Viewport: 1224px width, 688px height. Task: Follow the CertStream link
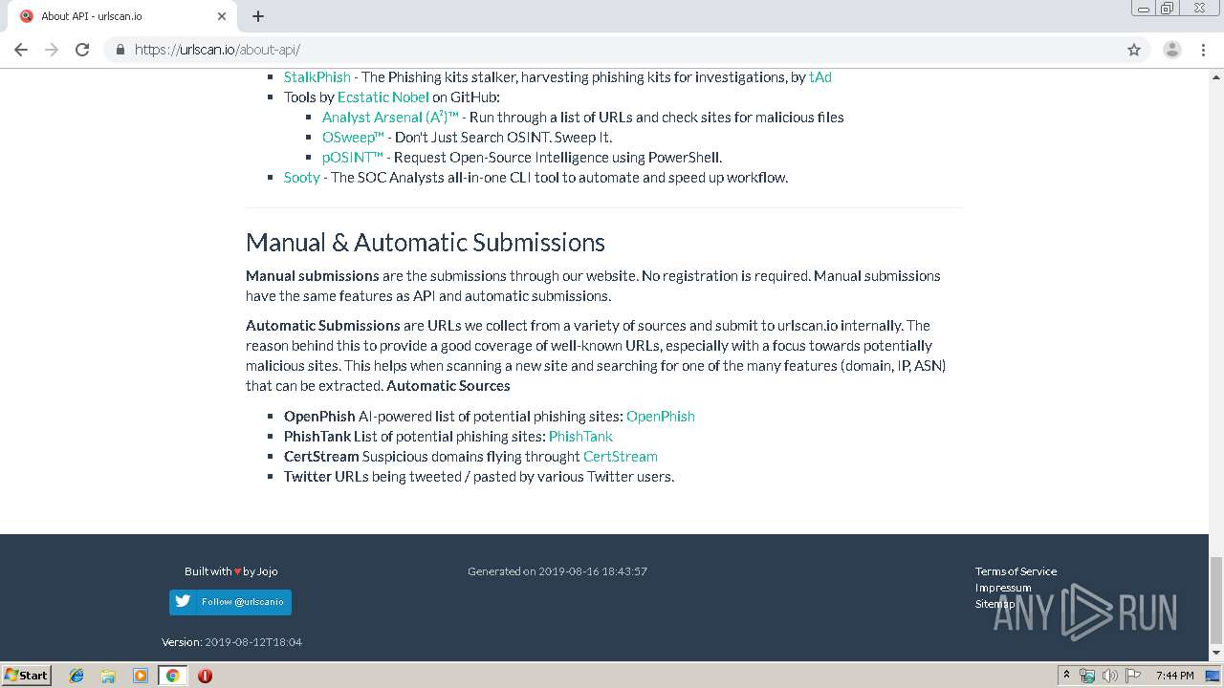coord(621,456)
